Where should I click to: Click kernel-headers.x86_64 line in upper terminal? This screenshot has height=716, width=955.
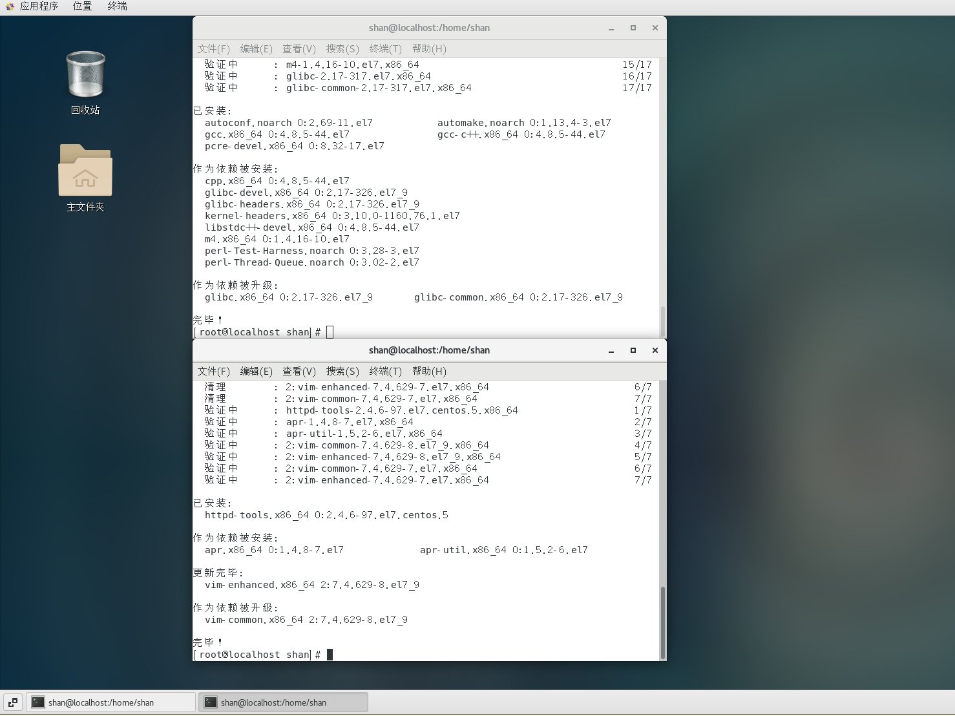click(332, 216)
